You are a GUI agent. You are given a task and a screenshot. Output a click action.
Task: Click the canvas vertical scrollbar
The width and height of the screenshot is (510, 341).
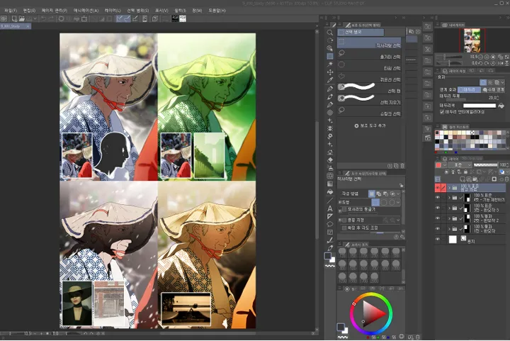point(317,181)
